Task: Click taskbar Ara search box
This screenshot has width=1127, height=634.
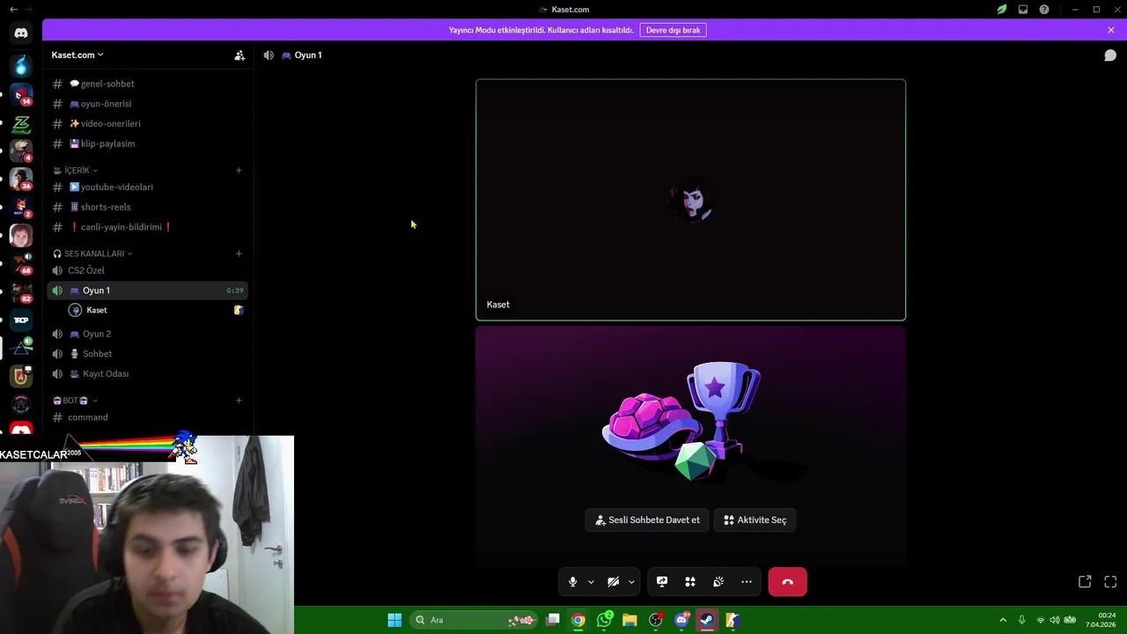Action: click(475, 620)
